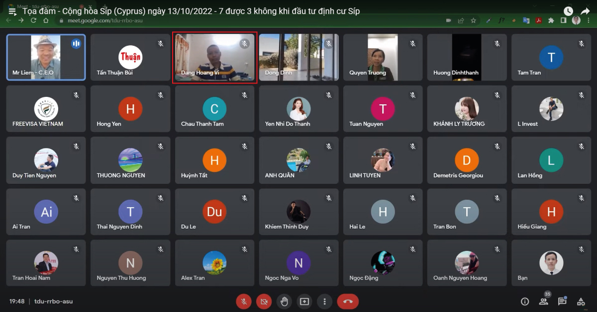This screenshot has width=597, height=312.
Task: Click the N avatar of Nguyen Thu Huong
Action: coord(130,263)
